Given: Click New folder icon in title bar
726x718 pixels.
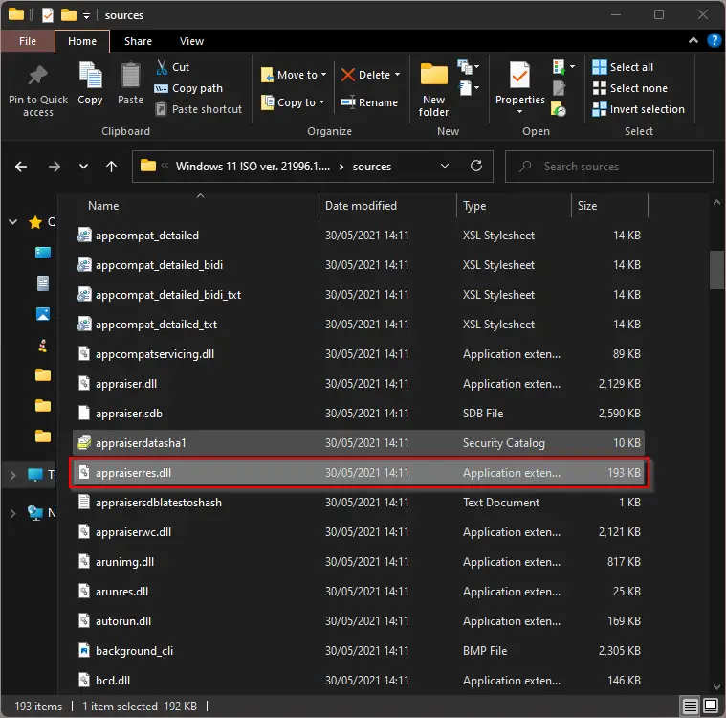Looking at the screenshot, I should click(69, 15).
